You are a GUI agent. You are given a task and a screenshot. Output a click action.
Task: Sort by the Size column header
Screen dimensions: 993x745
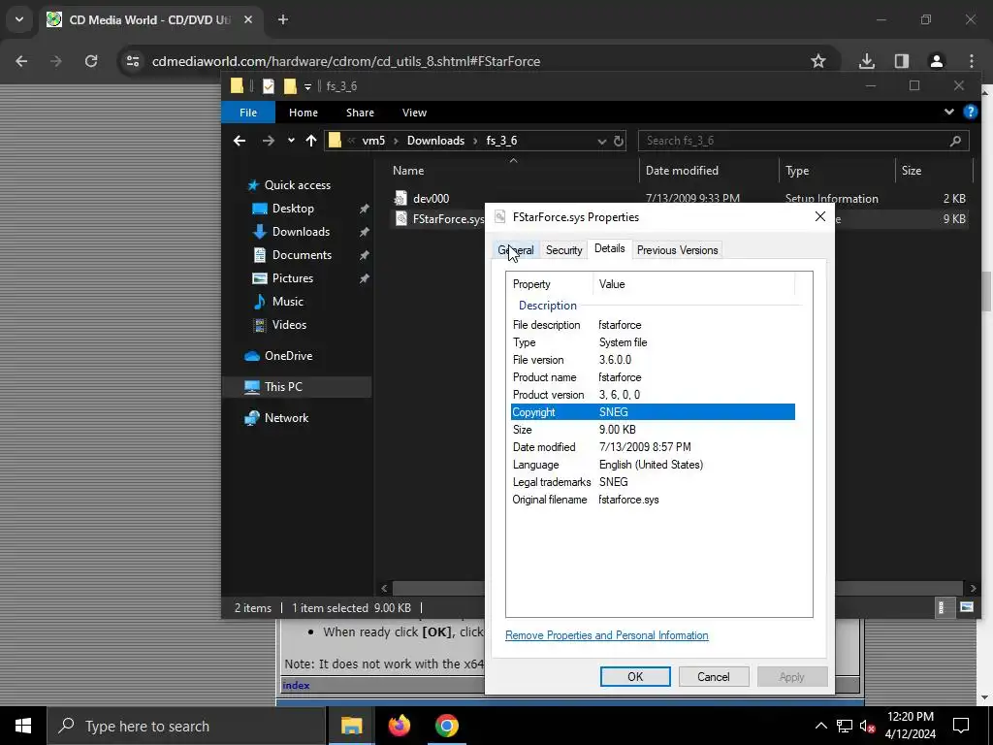[x=912, y=171]
